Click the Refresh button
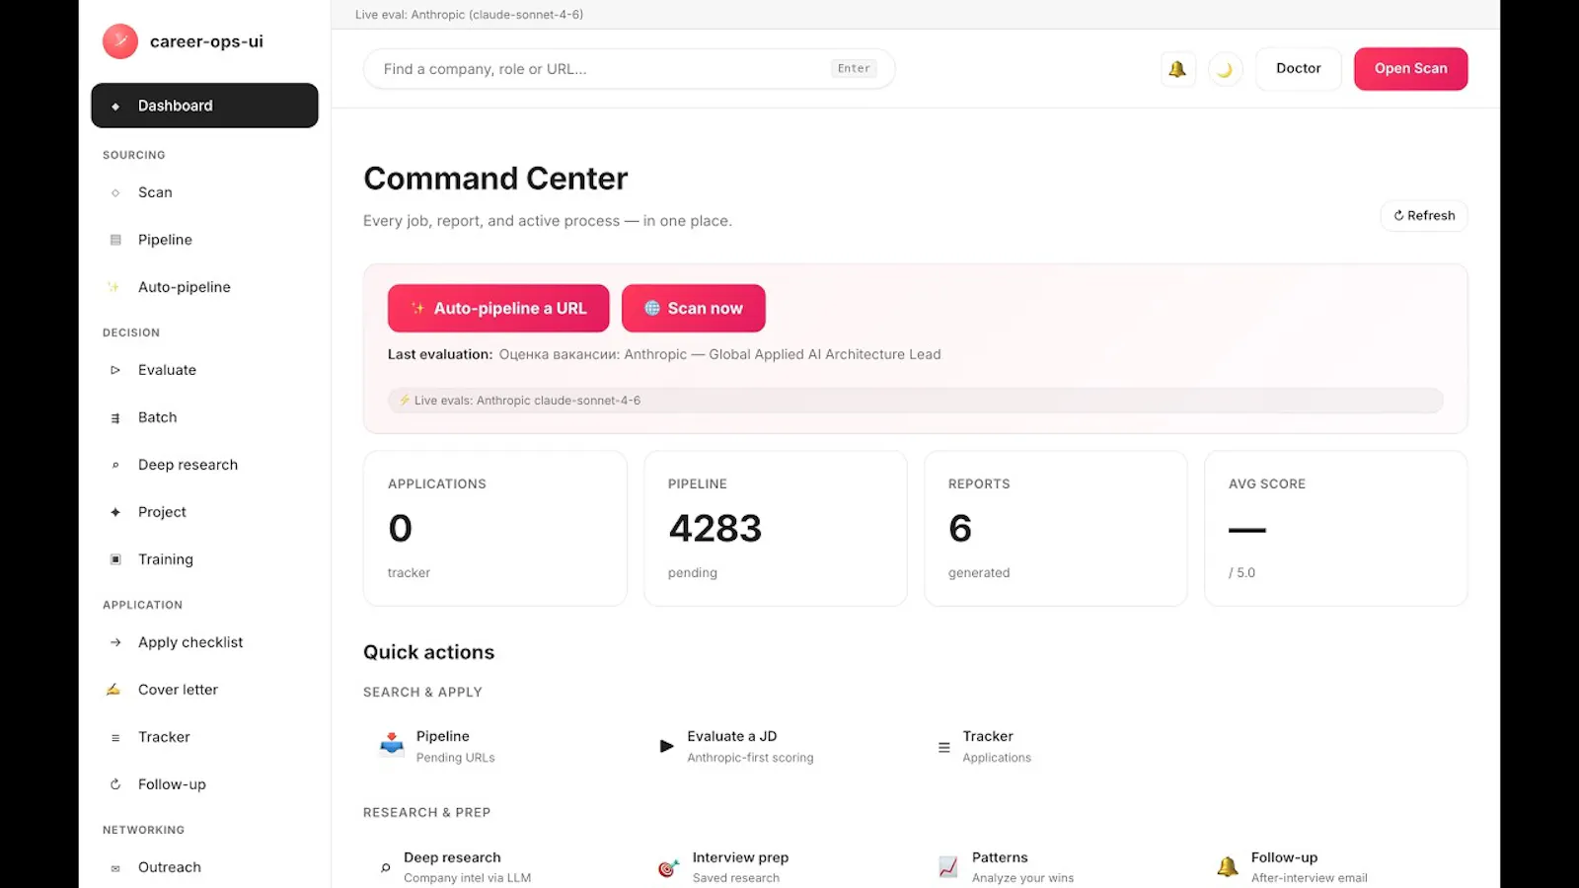 [1424, 215]
